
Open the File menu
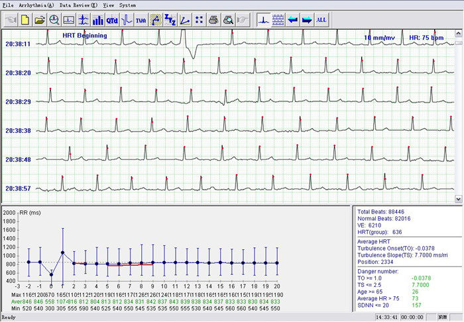pyautogui.click(x=8, y=5)
